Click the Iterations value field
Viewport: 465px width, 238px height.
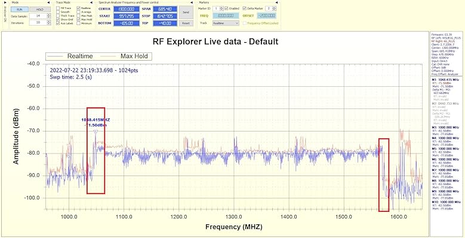point(38,23)
